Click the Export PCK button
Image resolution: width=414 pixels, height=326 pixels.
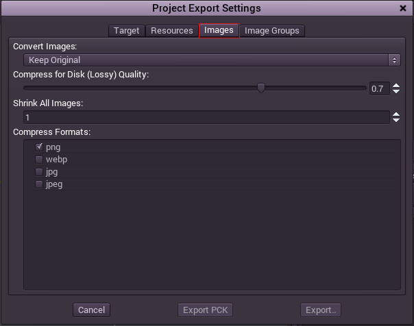(x=206, y=310)
